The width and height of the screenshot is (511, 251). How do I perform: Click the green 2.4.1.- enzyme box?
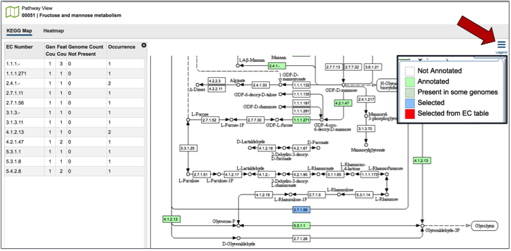pos(277,66)
